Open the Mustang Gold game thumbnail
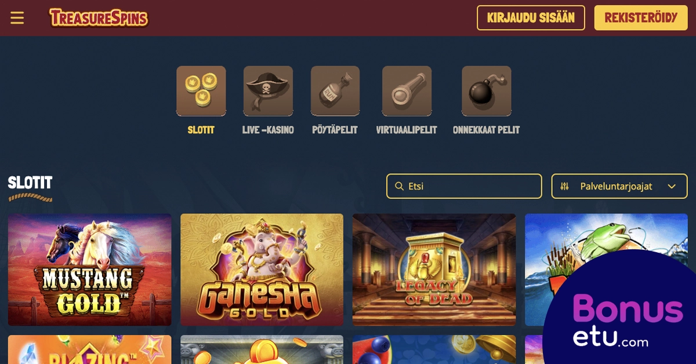Viewport: 696px width, 364px height. tap(90, 270)
